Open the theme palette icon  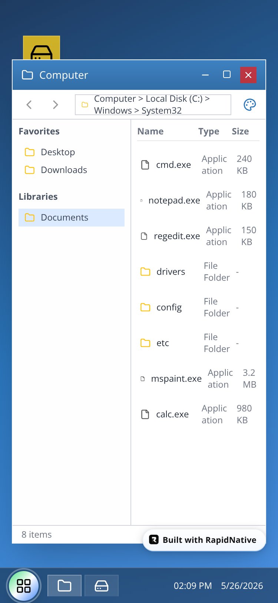pos(250,105)
